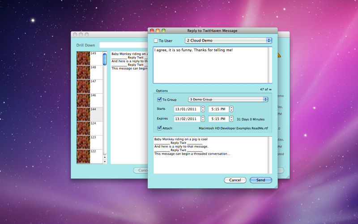The height and width of the screenshot is (224, 358).
Task: Click the quoted conversation box scrollbar
Action: pos(270,155)
